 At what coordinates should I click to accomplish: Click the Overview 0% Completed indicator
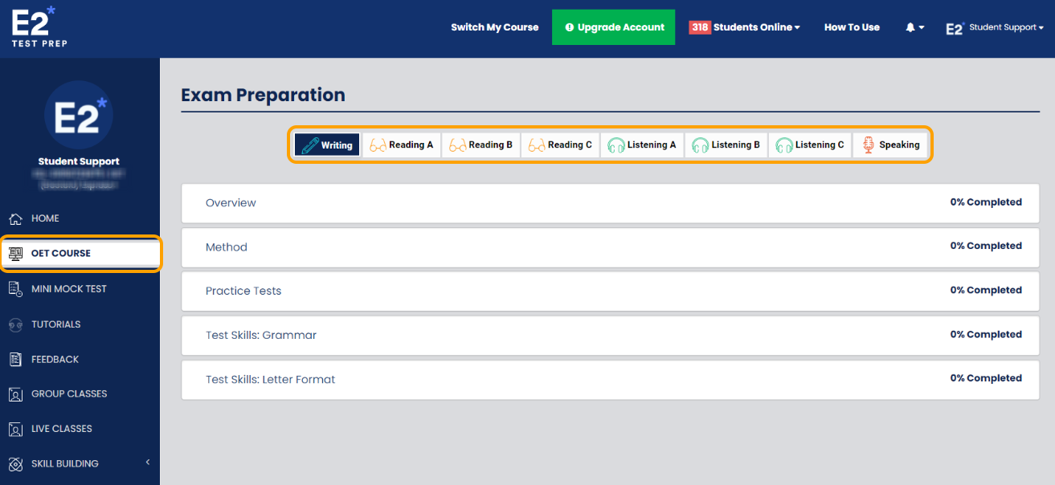coord(986,202)
